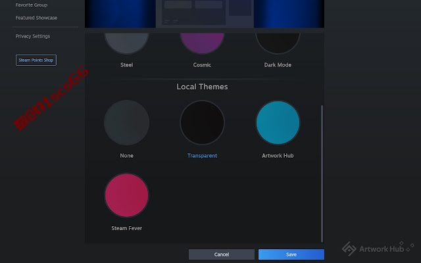Select the Steel theme circle
Viewport: 421px width, 263px height.
click(126, 43)
